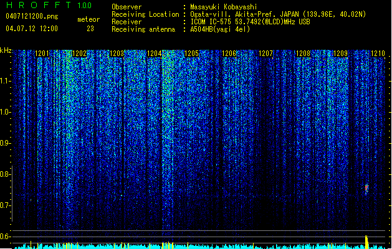
Task: Click the 1205 time marker
Action: click(x=191, y=54)
